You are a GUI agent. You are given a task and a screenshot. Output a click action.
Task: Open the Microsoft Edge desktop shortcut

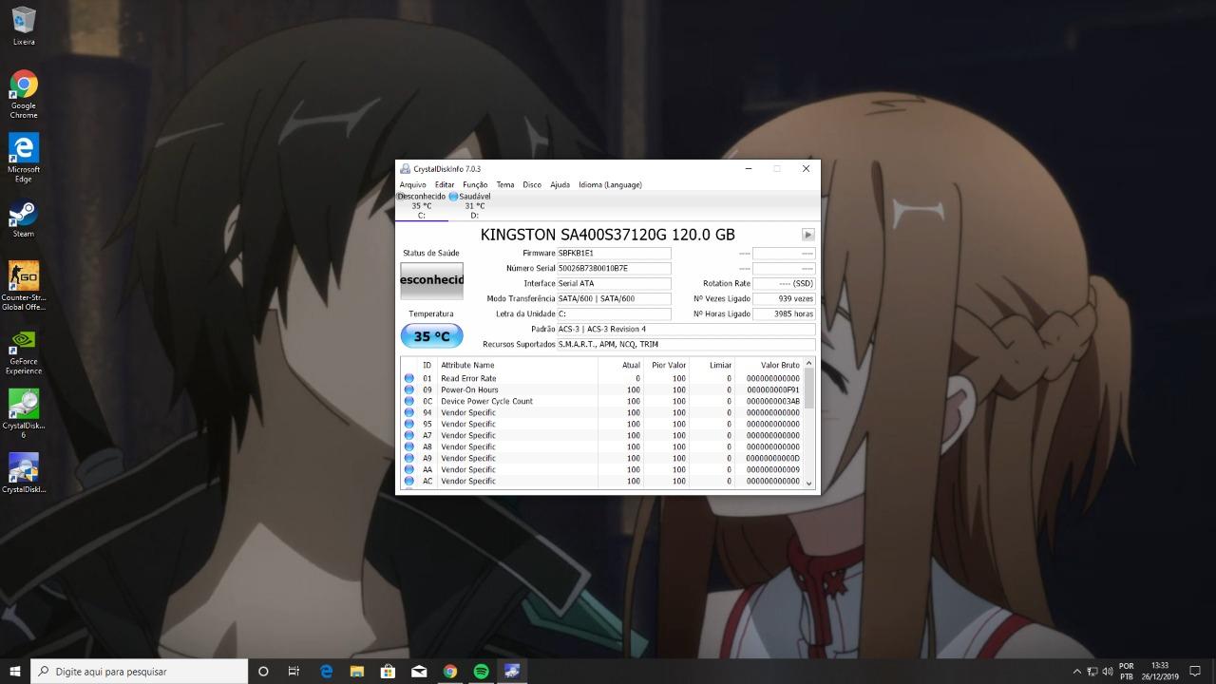pos(24,158)
